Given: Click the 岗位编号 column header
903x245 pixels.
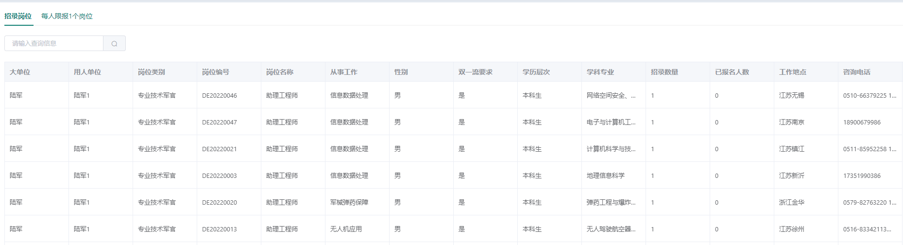Looking at the screenshot, I should coord(216,72).
